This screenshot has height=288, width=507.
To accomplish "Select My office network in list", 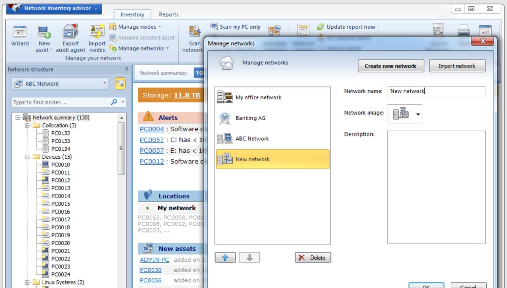I will (272, 97).
